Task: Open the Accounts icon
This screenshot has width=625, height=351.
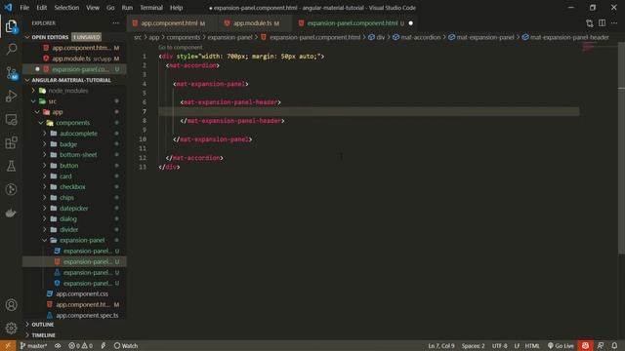Action: click(11, 305)
